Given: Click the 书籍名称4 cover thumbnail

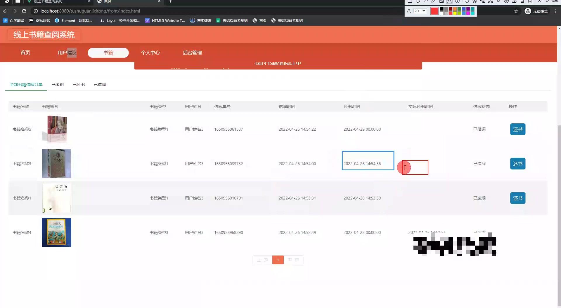Looking at the screenshot, I should tap(56, 232).
